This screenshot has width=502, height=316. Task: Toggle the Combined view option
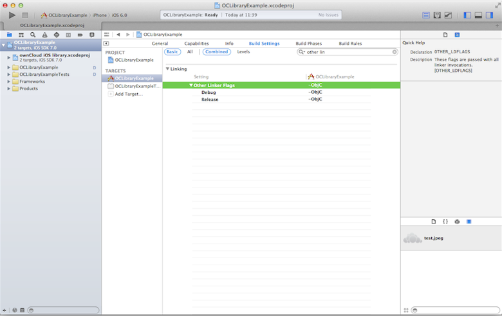[216, 52]
